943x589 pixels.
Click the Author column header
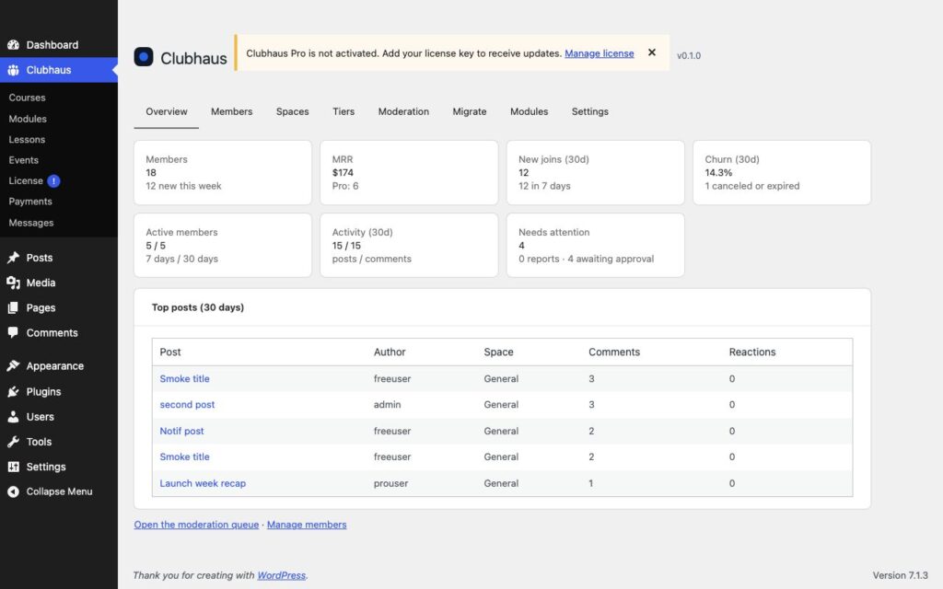390,352
